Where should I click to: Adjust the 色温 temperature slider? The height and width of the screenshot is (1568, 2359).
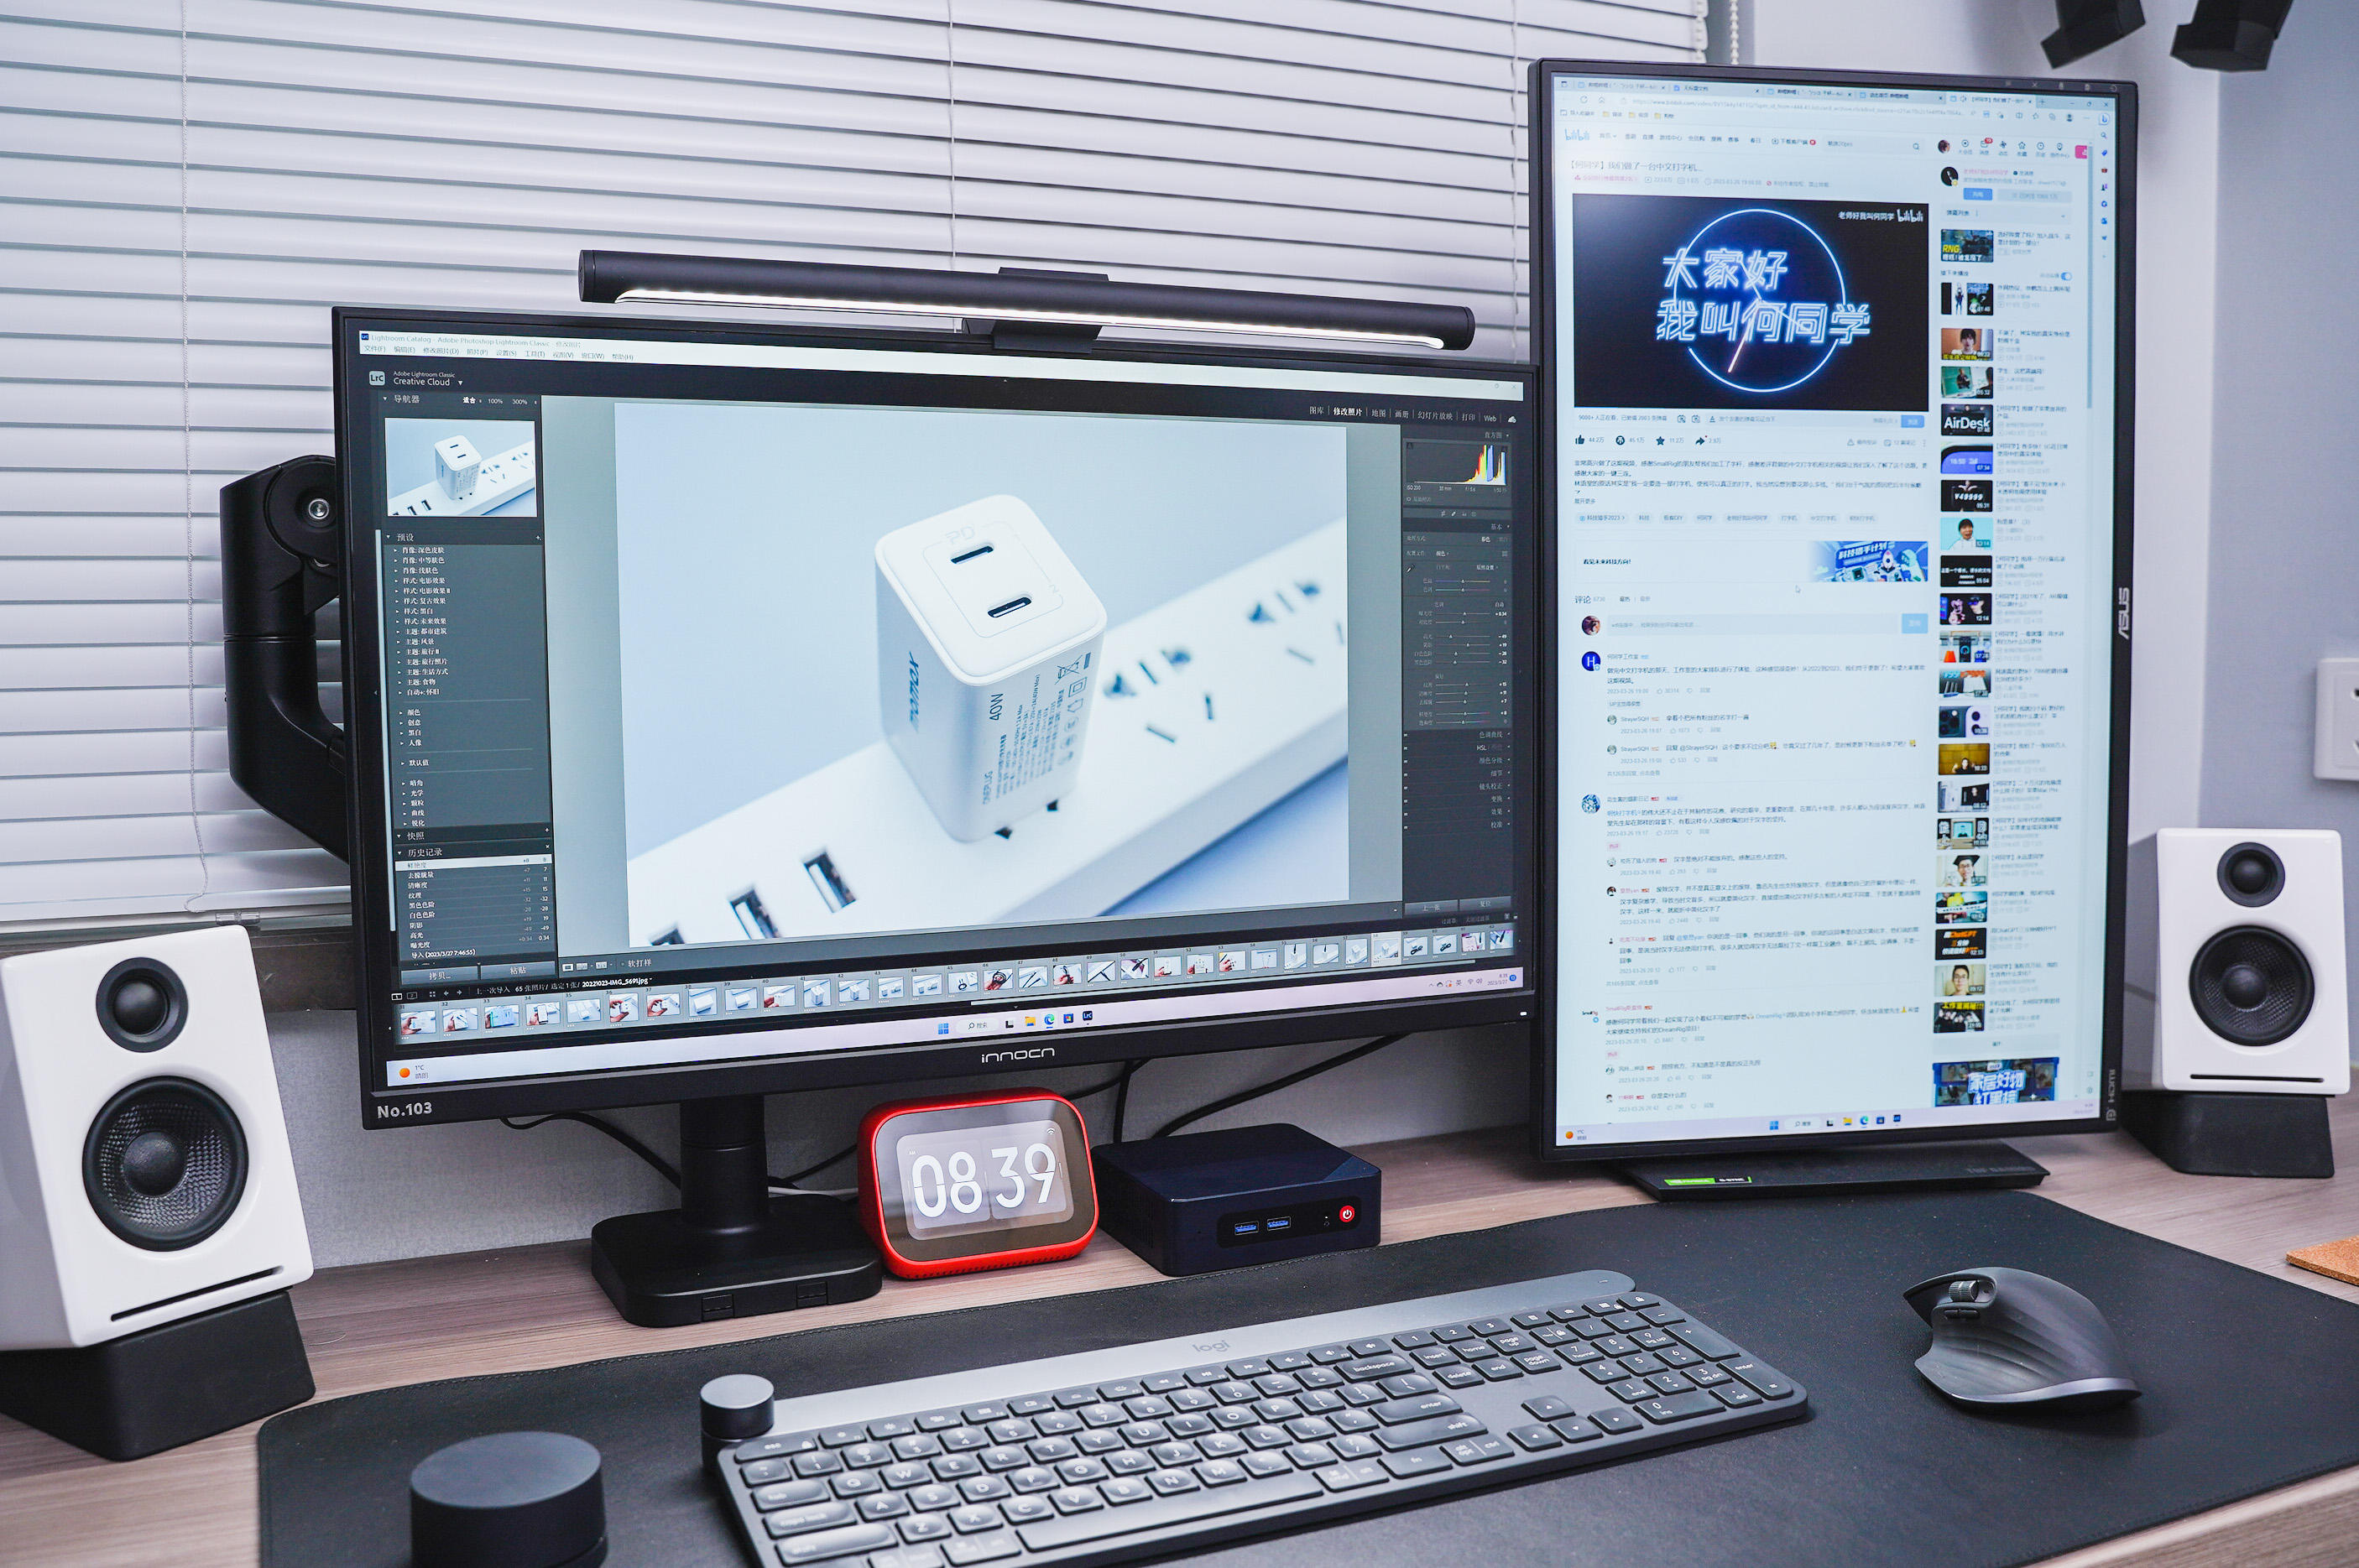tap(1463, 582)
